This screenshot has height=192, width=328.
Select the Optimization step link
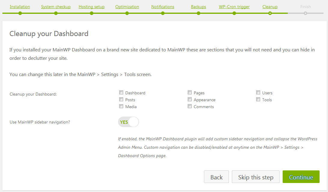click(127, 7)
